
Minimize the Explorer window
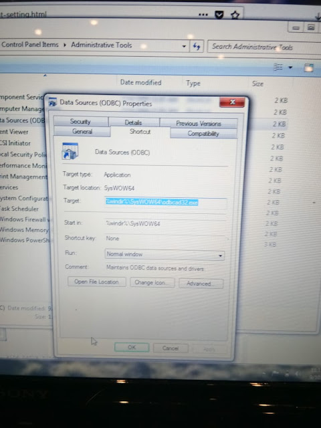(296, 27)
